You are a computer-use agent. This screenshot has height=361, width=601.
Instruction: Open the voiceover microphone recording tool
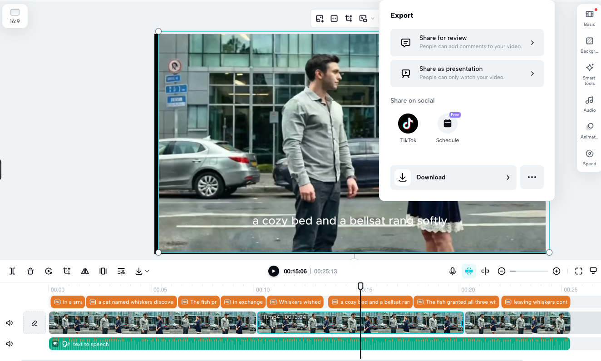[452, 271]
